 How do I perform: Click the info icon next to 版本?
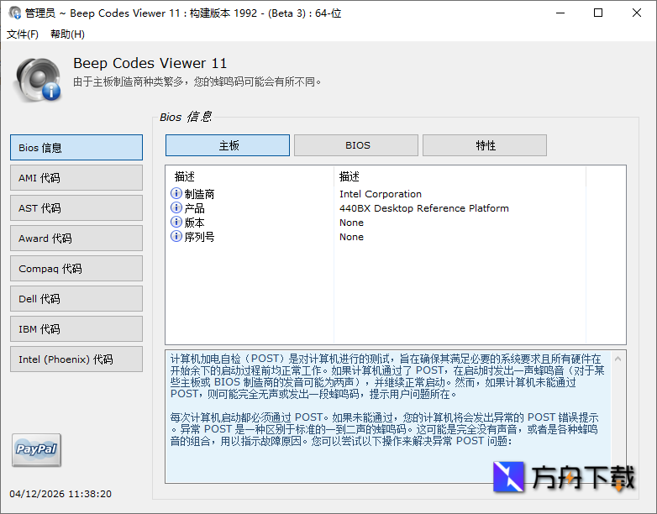point(176,222)
